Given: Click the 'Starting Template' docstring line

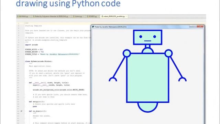Looking at the screenshot, I should tap(33, 26).
